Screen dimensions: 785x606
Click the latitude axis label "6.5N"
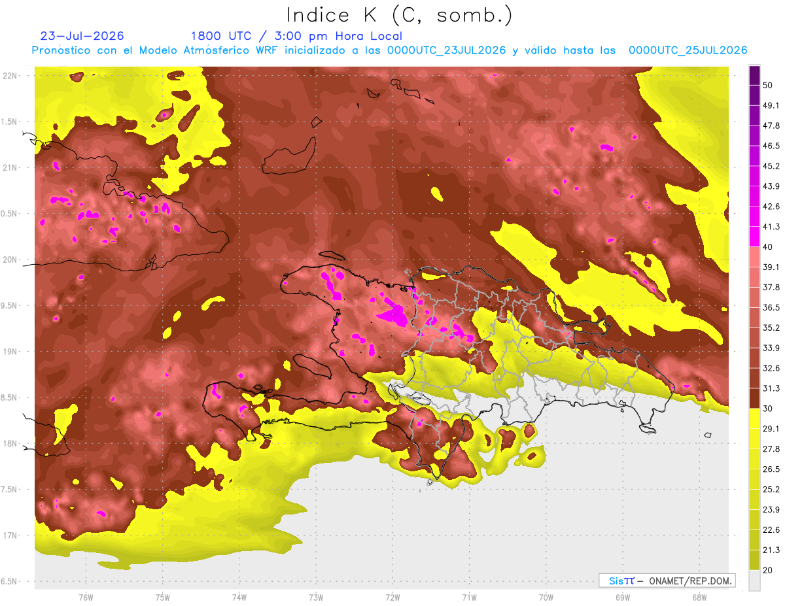(x=10, y=581)
